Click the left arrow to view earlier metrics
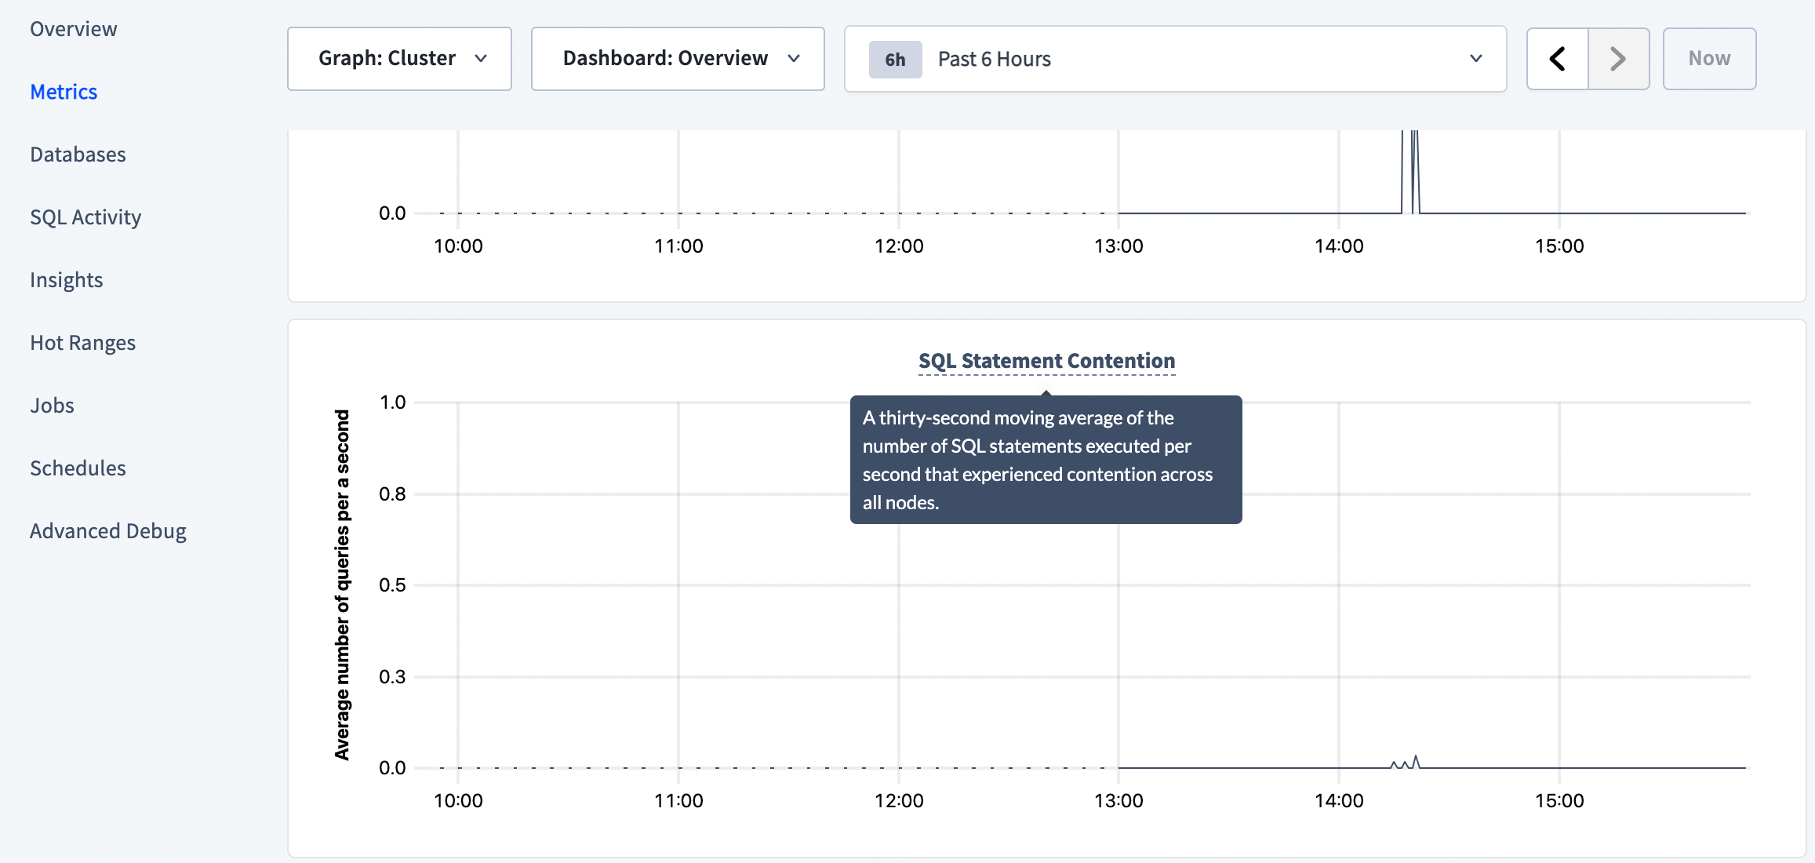The width and height of the screenshot is (1815, 863). tap(1557, 58)
